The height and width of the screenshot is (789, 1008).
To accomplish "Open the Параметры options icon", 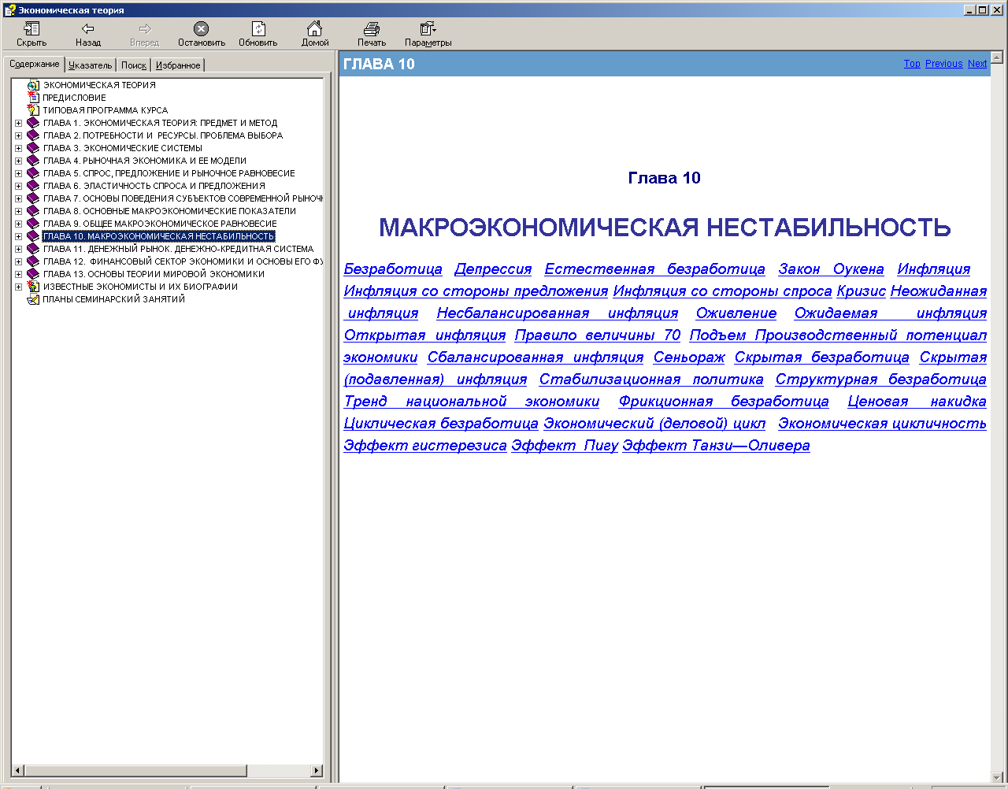I will (428, 29).
